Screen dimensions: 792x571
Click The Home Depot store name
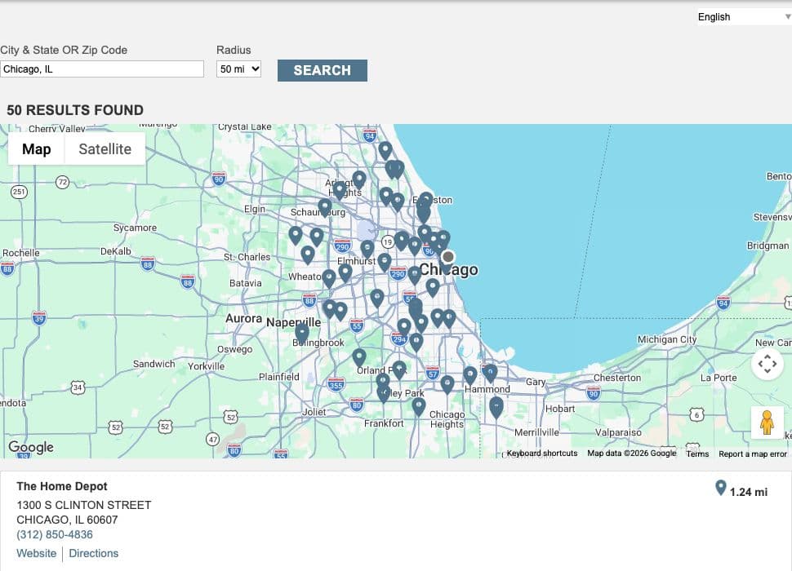[61, 486]
